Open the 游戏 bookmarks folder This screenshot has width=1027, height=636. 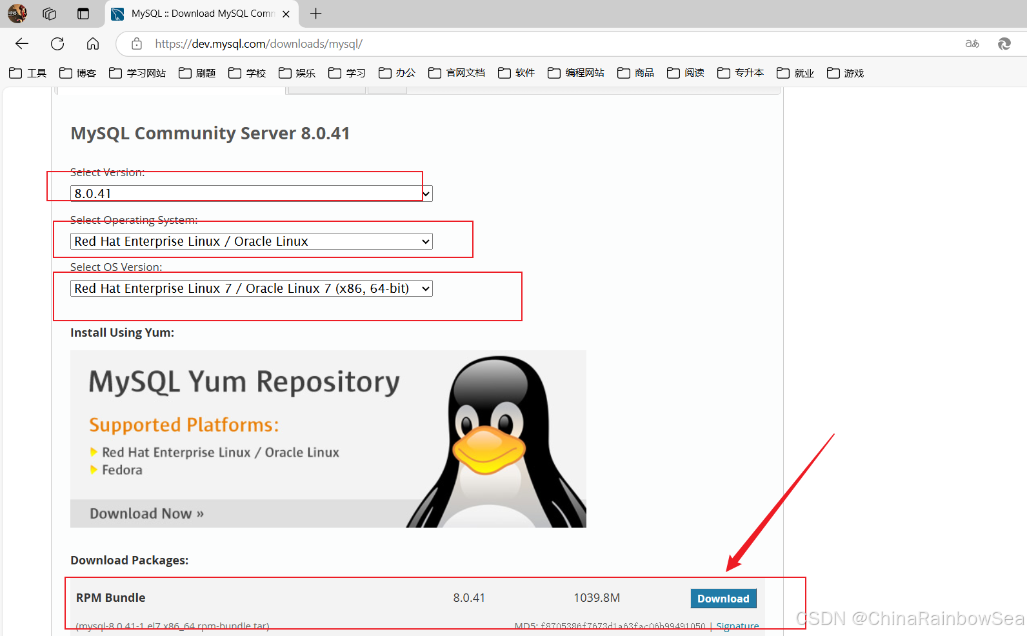845,73
